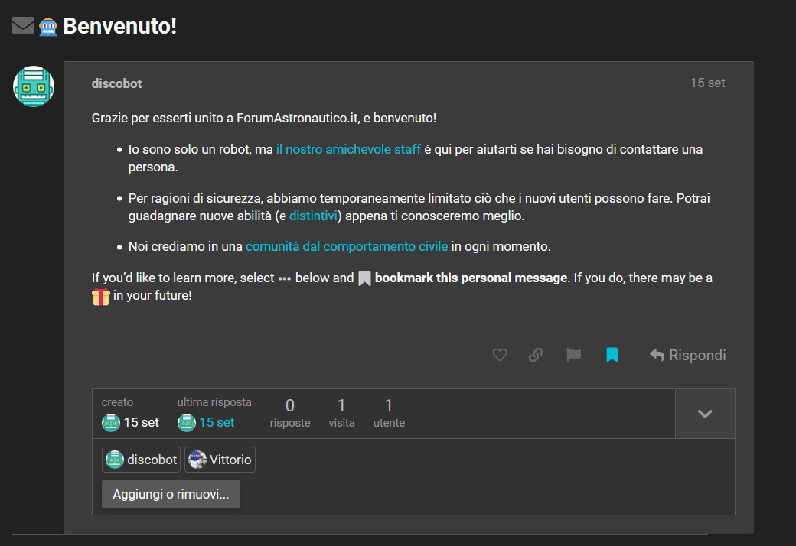Click the 1 utente counter

(x=389, y=413)
